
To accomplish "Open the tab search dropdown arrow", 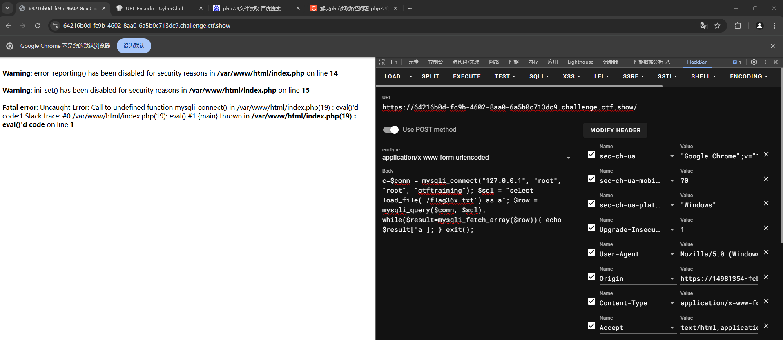I will [x=7, y=8].
